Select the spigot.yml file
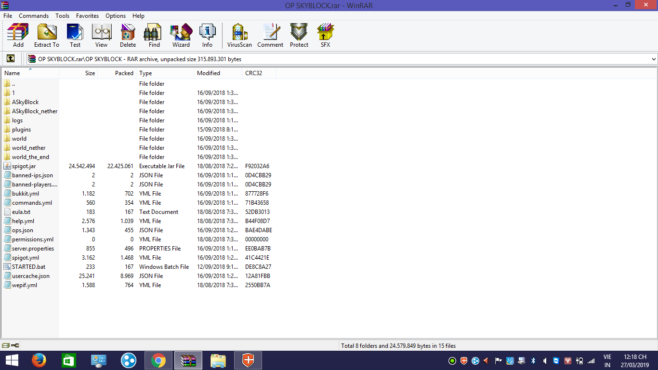The width and height of the screenshot is (658, 370). click(26, 258)
